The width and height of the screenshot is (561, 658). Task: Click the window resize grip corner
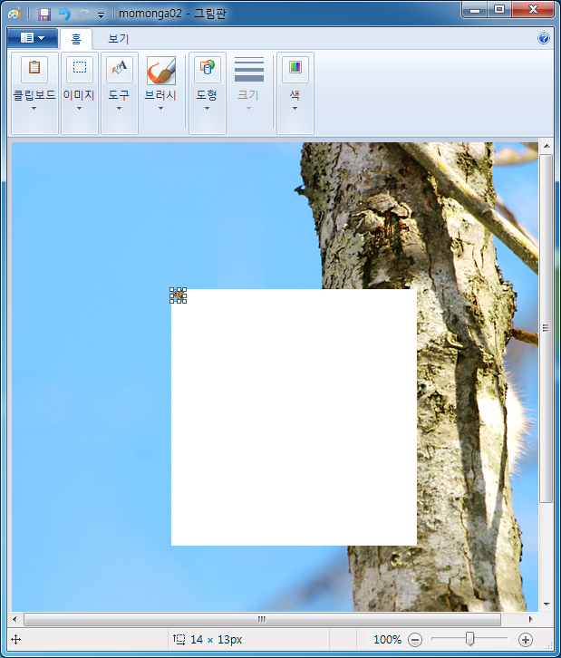click(x=549, y=645)
